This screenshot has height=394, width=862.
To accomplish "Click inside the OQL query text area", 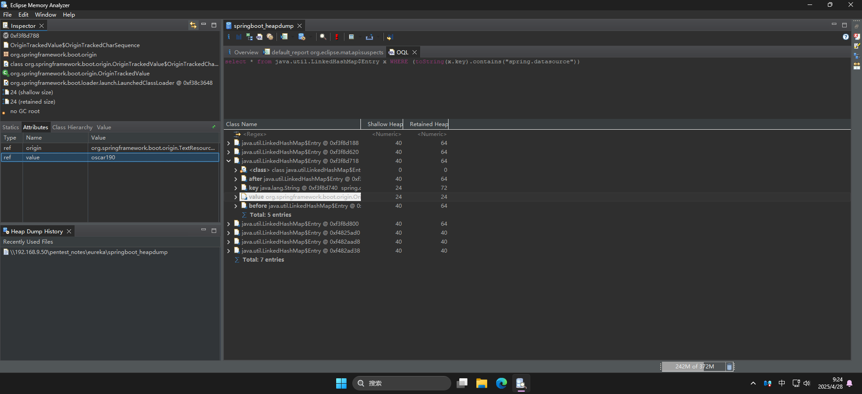I will coord(537,88).
